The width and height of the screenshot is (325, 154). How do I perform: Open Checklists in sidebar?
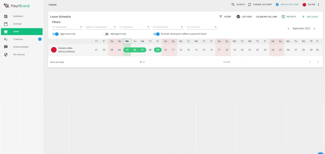[22, 39]
